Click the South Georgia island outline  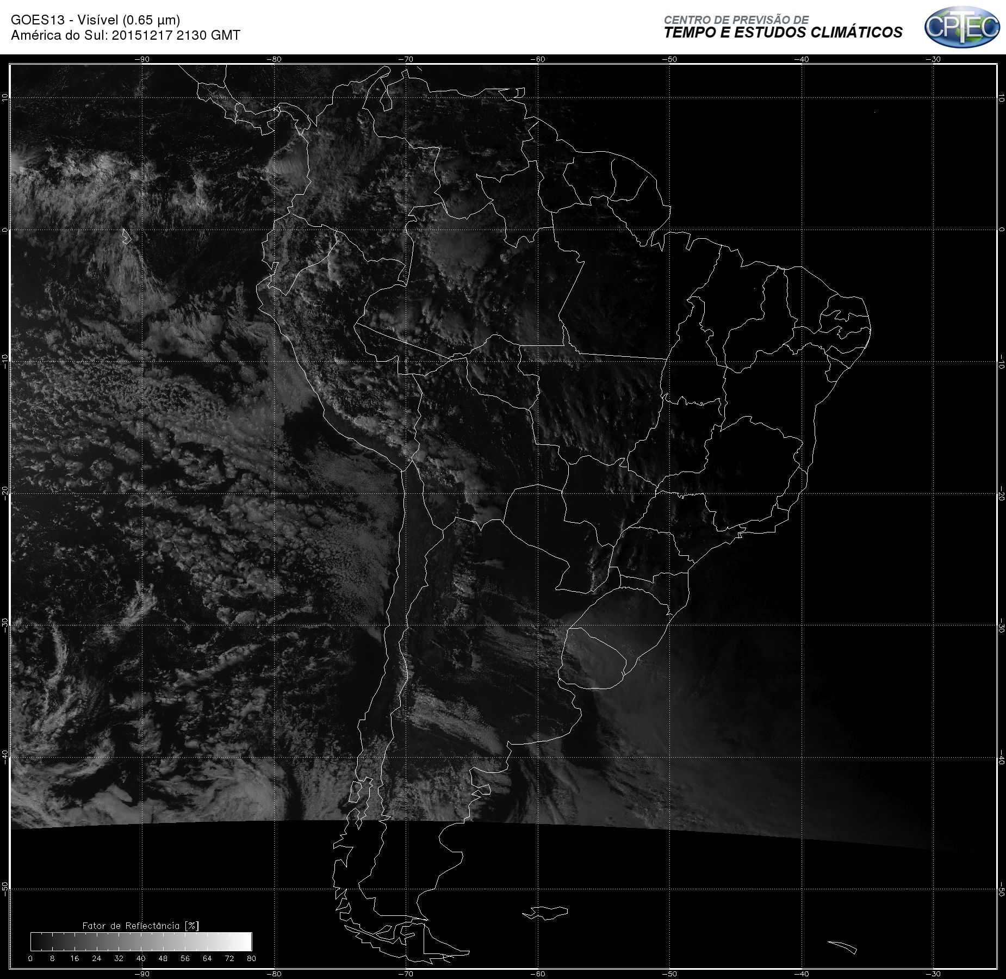pos(842,947)
